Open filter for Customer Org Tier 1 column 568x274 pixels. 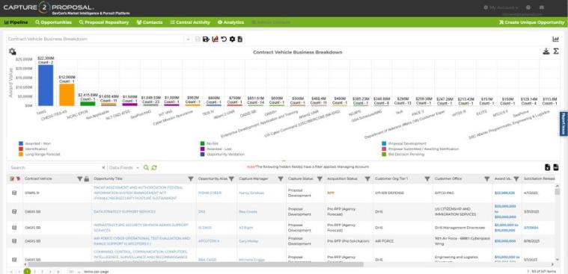click(427, 179)
